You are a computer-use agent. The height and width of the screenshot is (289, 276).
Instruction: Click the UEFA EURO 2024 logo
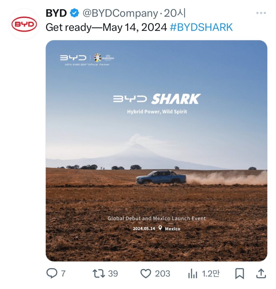(104, 58)
